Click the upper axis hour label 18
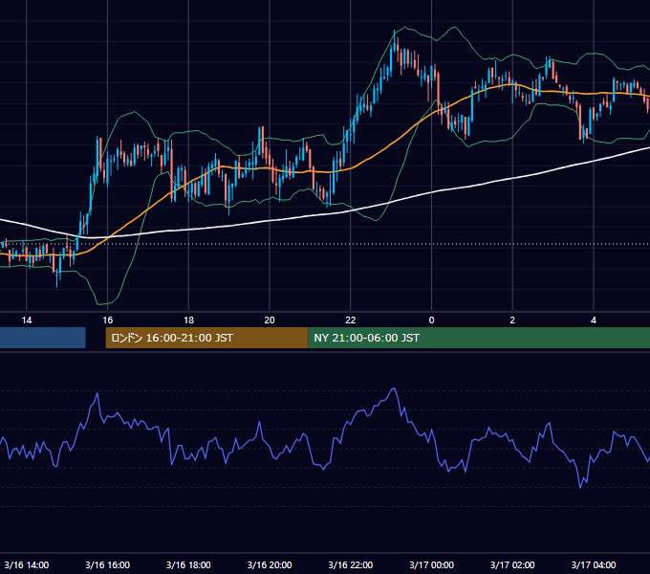The width and height of the screenshot is (650, 574). click(x=188, y=320)
